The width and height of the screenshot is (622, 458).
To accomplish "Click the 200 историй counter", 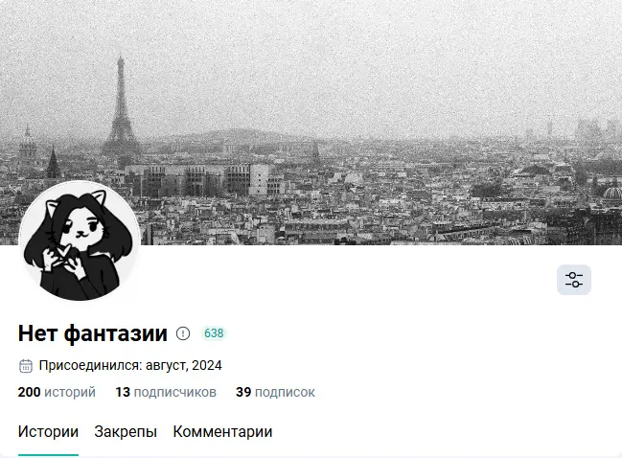I will coord(57,392).
